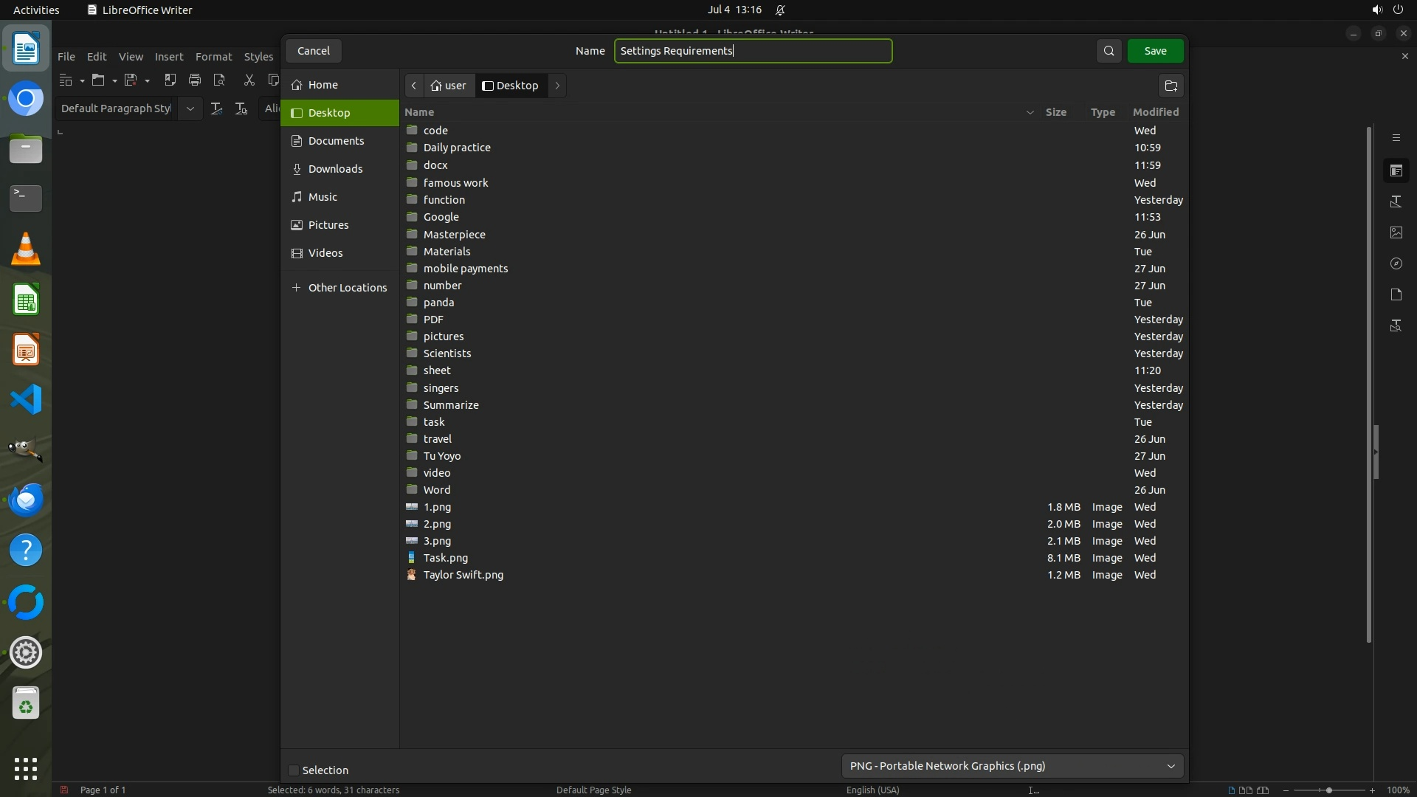Open Thunderbird mail from dock
This screenshot has height=797, width=1417.
click(26, 500)
